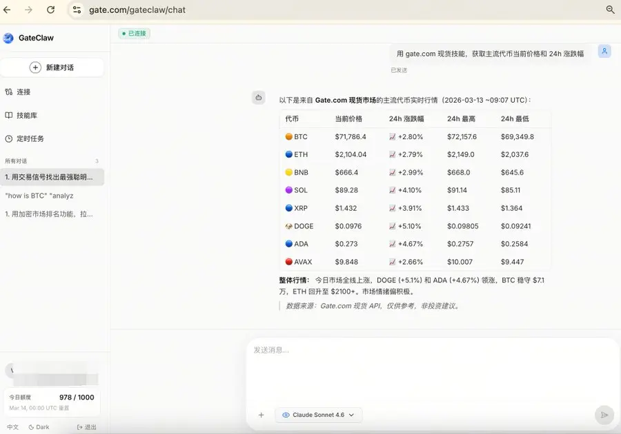Image resolution: width=621 pixels, height=434 pixels.
Task: Click the blurred user profile in sidebar
Action: click(52, 374)
